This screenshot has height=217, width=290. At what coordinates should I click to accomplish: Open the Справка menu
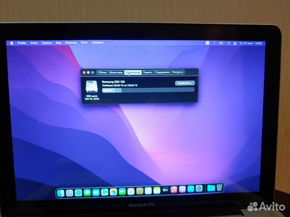coord(97,43)
